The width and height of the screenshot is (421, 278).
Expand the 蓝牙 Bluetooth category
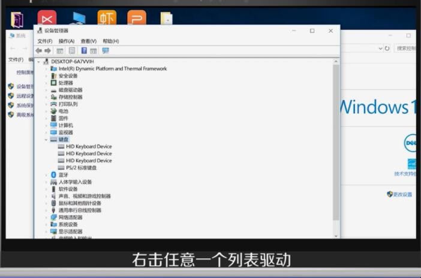pyautogui.click(x=46, y=175)
